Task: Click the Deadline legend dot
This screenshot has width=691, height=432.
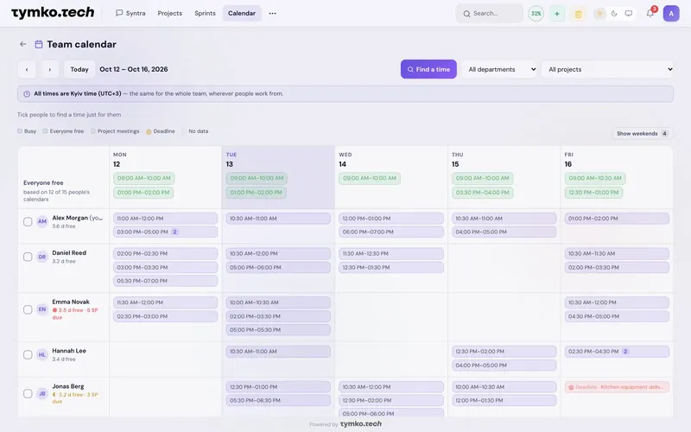Action: coord(149,131)
